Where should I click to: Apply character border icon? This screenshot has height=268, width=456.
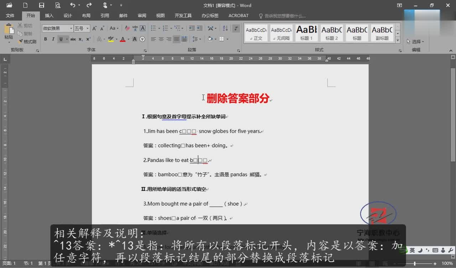tap(142, 28)
